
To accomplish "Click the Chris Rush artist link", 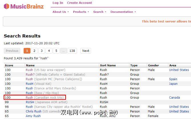I will (33, 111).
